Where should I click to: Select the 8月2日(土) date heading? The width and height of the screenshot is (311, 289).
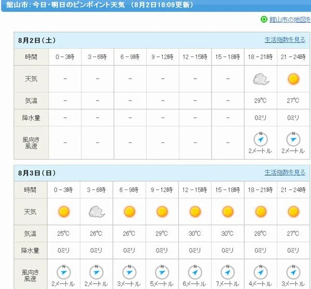pos(37,40)
